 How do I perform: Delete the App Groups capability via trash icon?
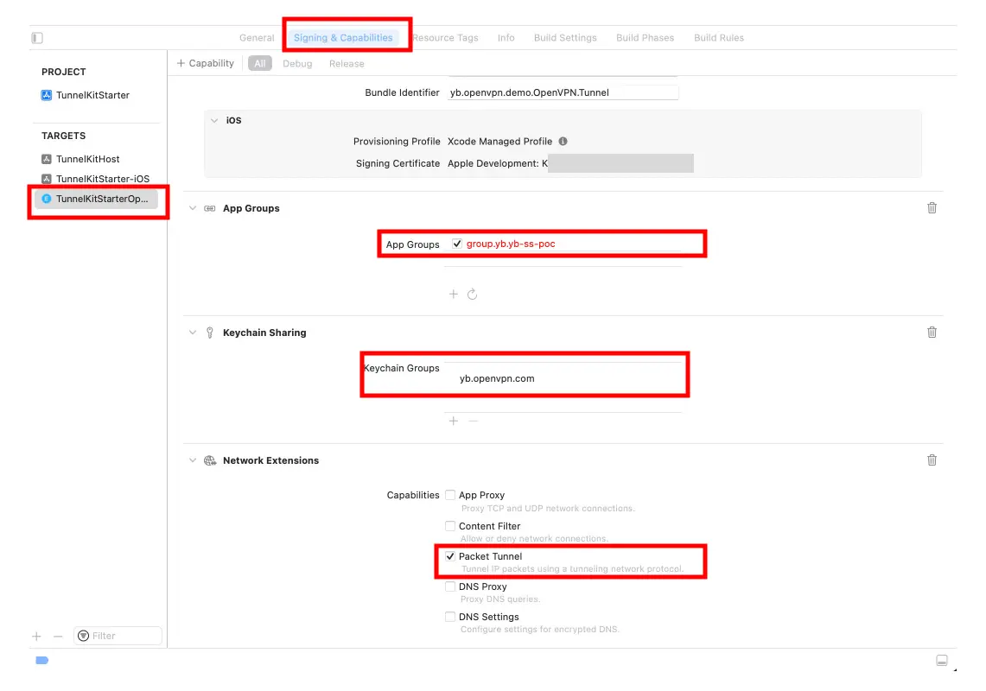tap(932, 208)
